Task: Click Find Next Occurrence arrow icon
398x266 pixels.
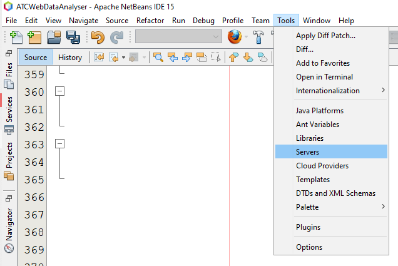Action: 187,58
